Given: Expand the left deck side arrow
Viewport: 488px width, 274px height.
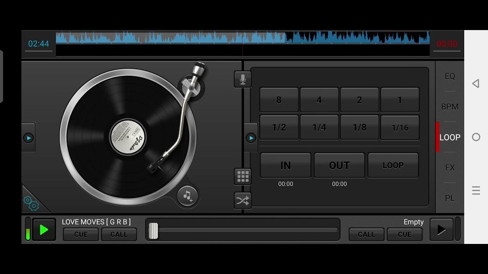Looking at the screenshot, I should coord(29,138).
